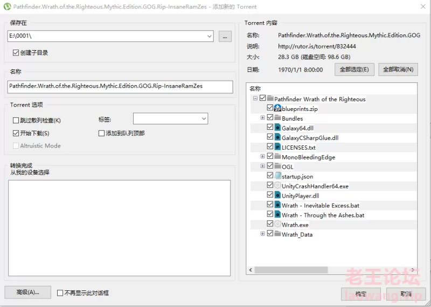Click the MonoBleedingEdge folder icon

(277, 156)
